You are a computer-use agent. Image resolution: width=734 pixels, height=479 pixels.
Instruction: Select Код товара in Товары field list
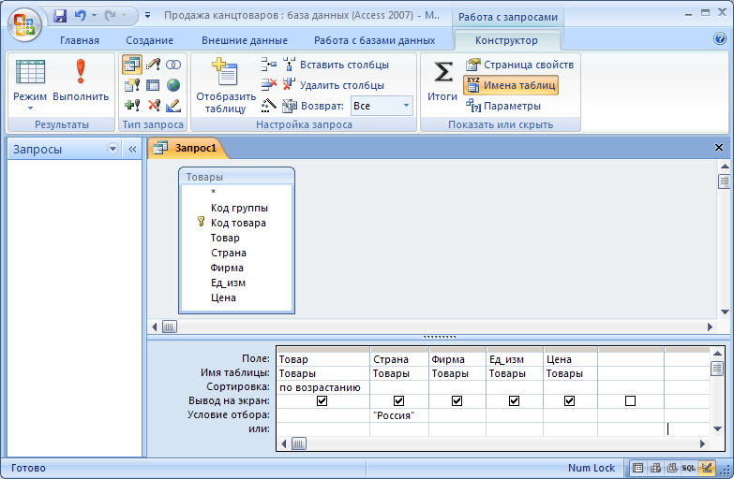tap(238, 223)
